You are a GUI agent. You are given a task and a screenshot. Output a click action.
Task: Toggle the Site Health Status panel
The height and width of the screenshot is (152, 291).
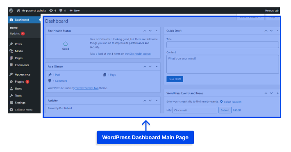tap(157, 31)
